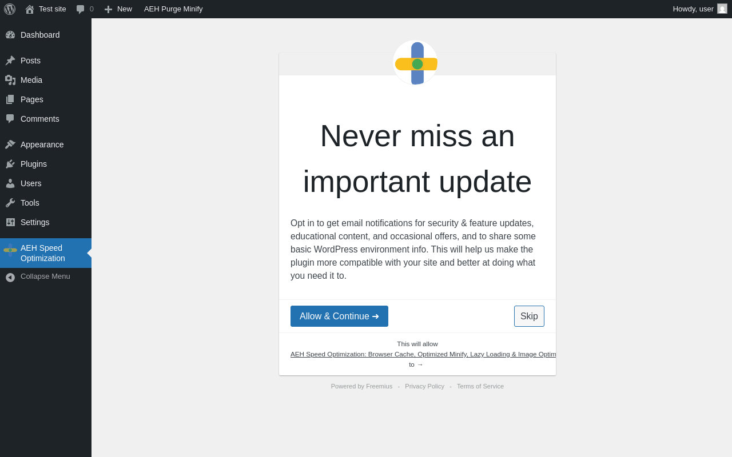Click the Allow & Continue button
732x457 pixels.
click(x=339, y=316)
